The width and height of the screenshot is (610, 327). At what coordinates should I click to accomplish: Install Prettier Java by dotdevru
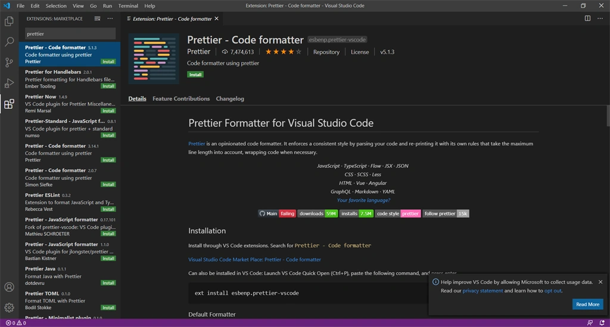tap(108, 283)
